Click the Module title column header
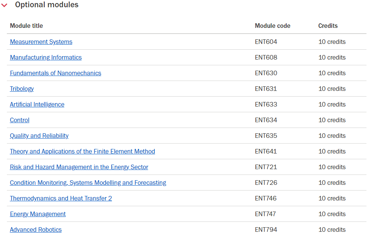Screen dimensions: 368x236 tap(26, 26)
